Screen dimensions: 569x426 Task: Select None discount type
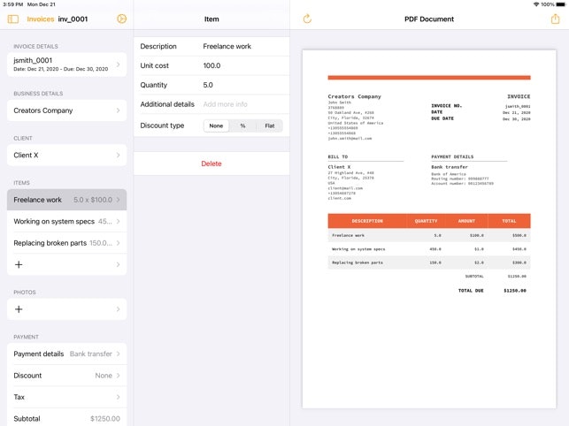[216, 126]
